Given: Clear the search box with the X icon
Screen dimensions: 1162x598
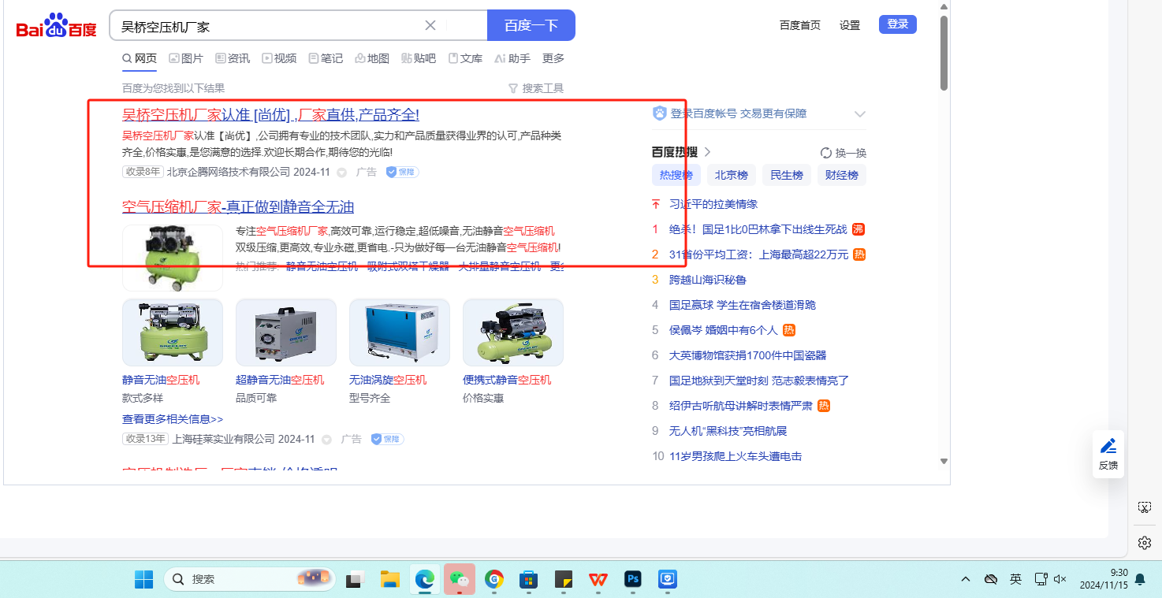Looking at the screenshot, I should tap(430, 25).
